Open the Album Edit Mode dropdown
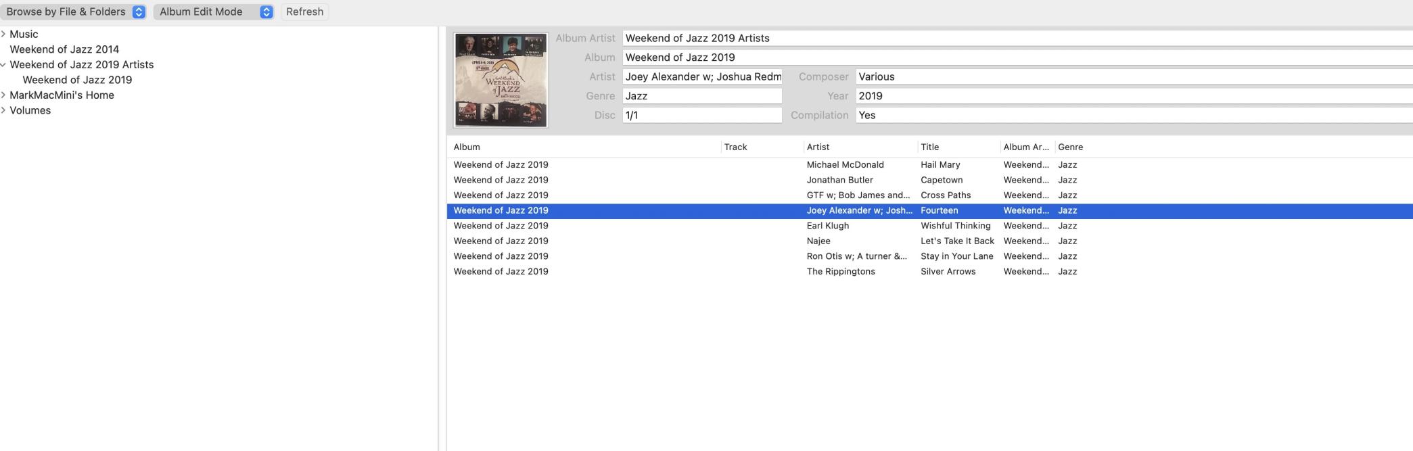The height and width of the screenshot is (451, 1413). 213,11
